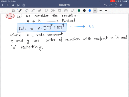
Task: Tap the red screen recording indicator
Action: pos(113,1)
